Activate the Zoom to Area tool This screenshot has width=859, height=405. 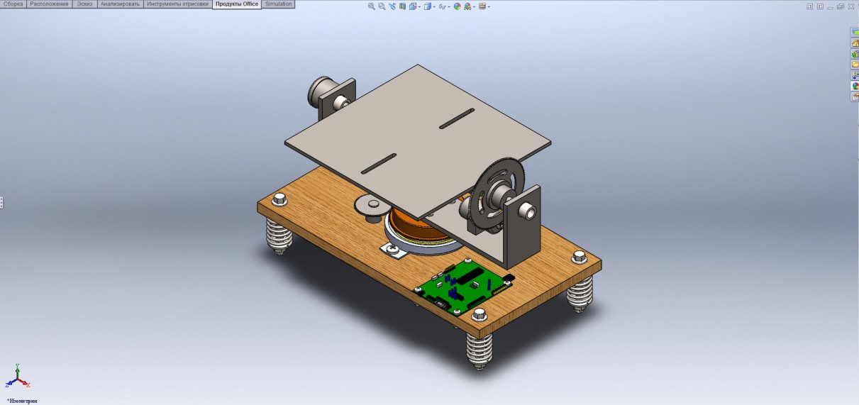[382, 6]
